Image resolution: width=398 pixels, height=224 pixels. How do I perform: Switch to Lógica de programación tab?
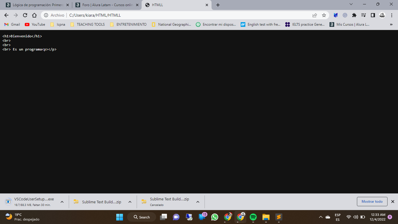click(x=37, y=5)
